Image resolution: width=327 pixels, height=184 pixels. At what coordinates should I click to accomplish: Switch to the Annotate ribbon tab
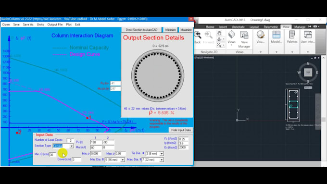pyautogui.click(x=238, y=27)
